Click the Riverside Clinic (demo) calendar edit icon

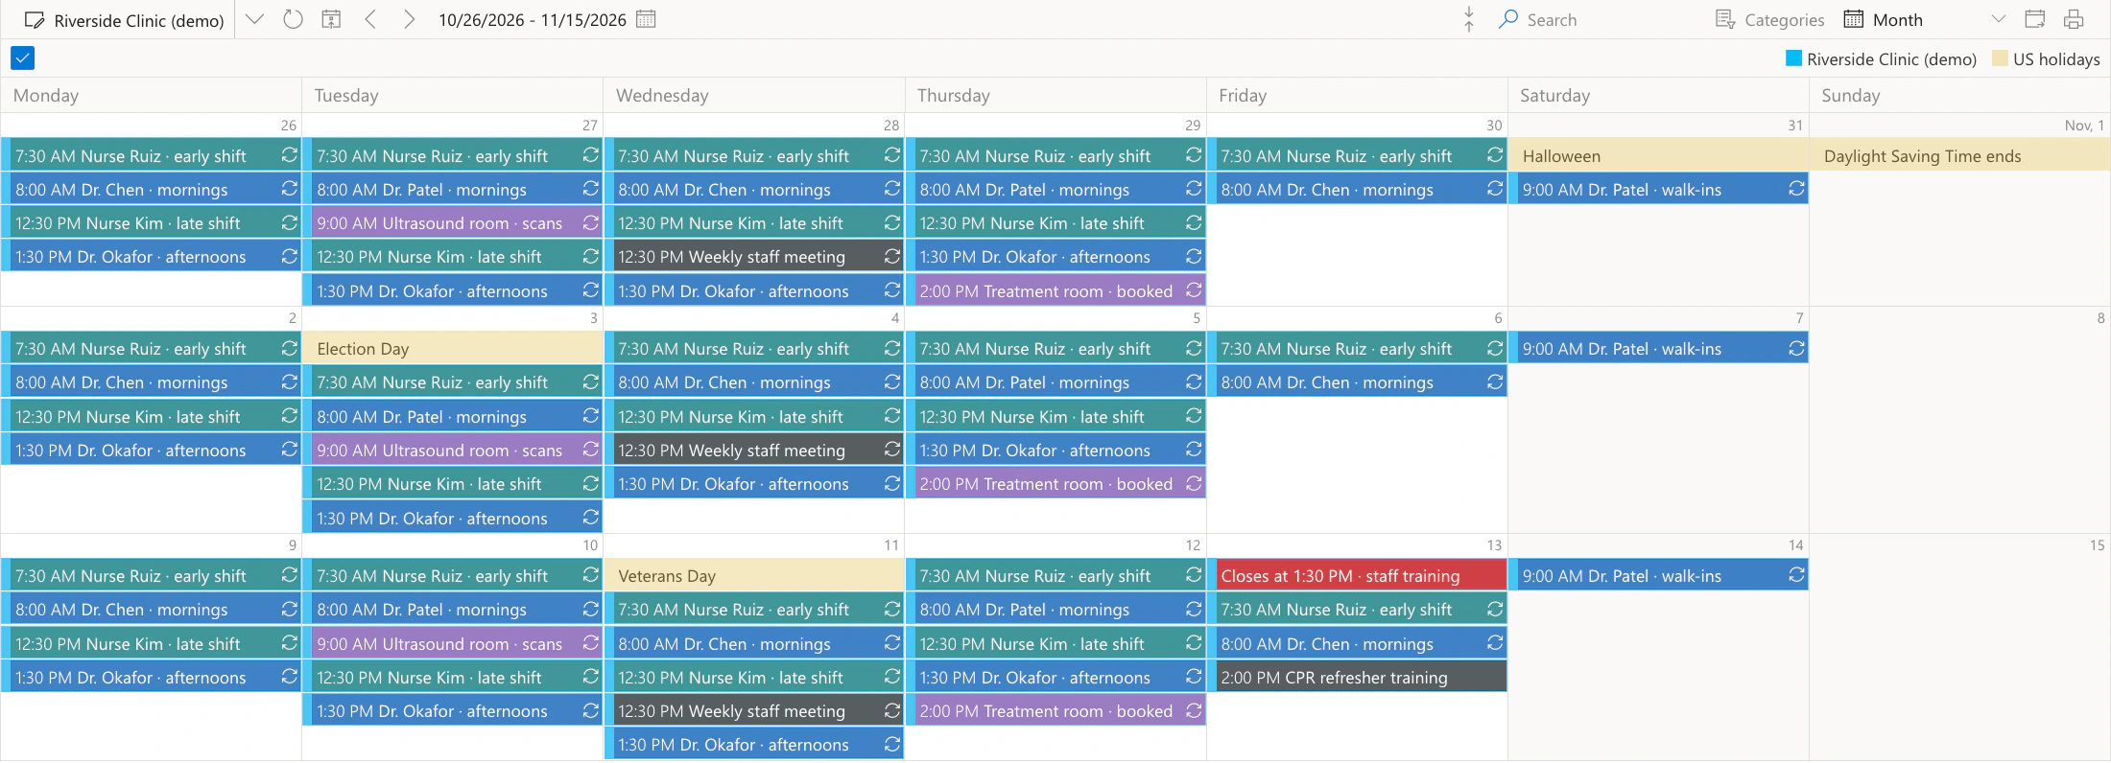pos(35,20)
